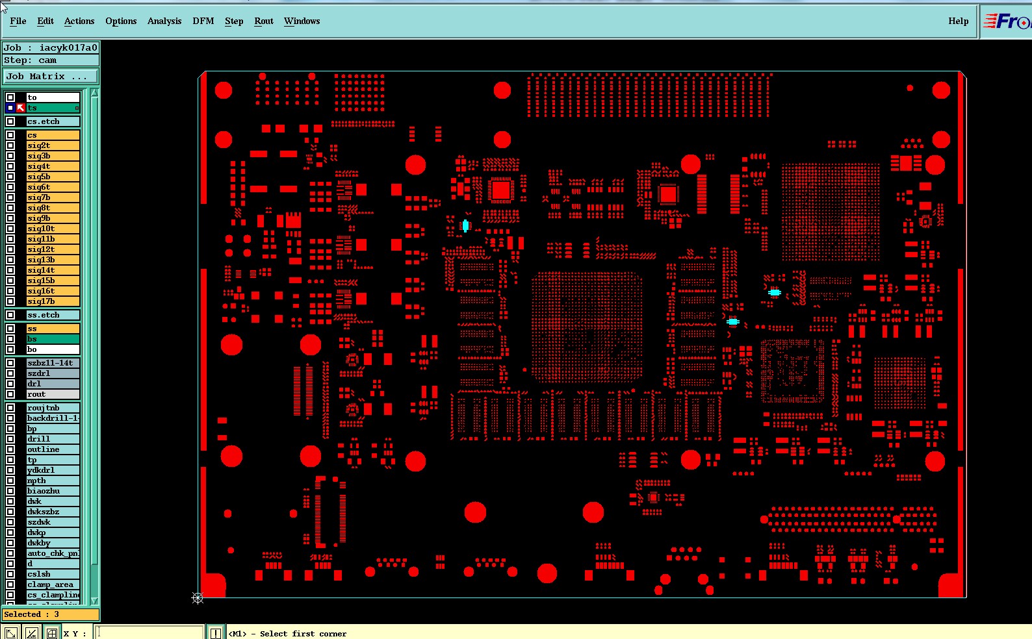Click the layer list scroll-down arrow
Image resolution: width=1032 pixels, height=639 pixels.
pyautogui.click(x=95, y=601)
